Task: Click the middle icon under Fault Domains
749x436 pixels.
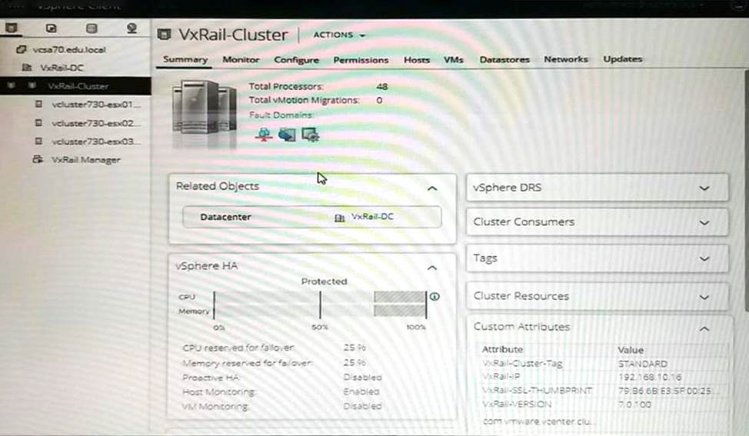Action: click(x=287, y=135)
